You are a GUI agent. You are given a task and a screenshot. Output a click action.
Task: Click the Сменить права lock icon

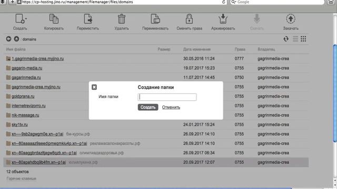click(x=189, y=19)
